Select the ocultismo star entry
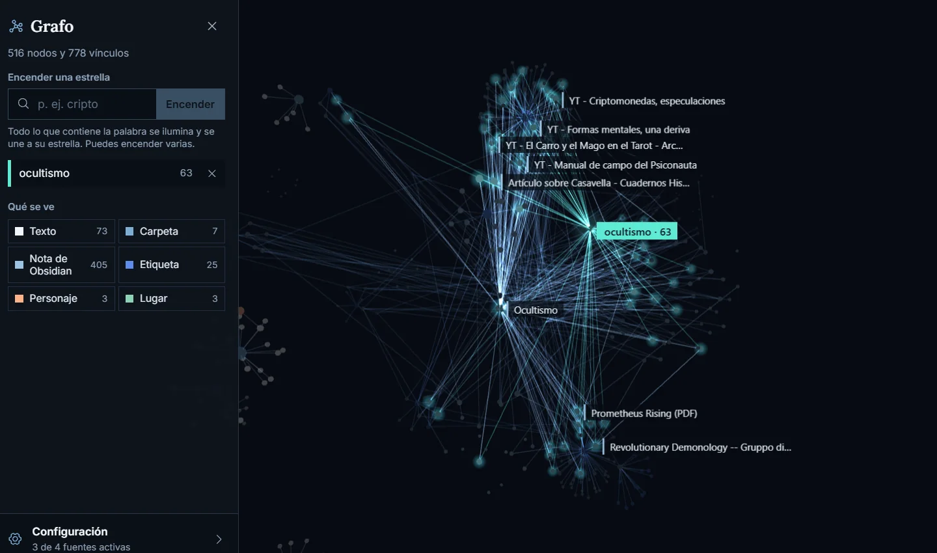937x553 pixels. pyautogui.click(x=116, y=173)
